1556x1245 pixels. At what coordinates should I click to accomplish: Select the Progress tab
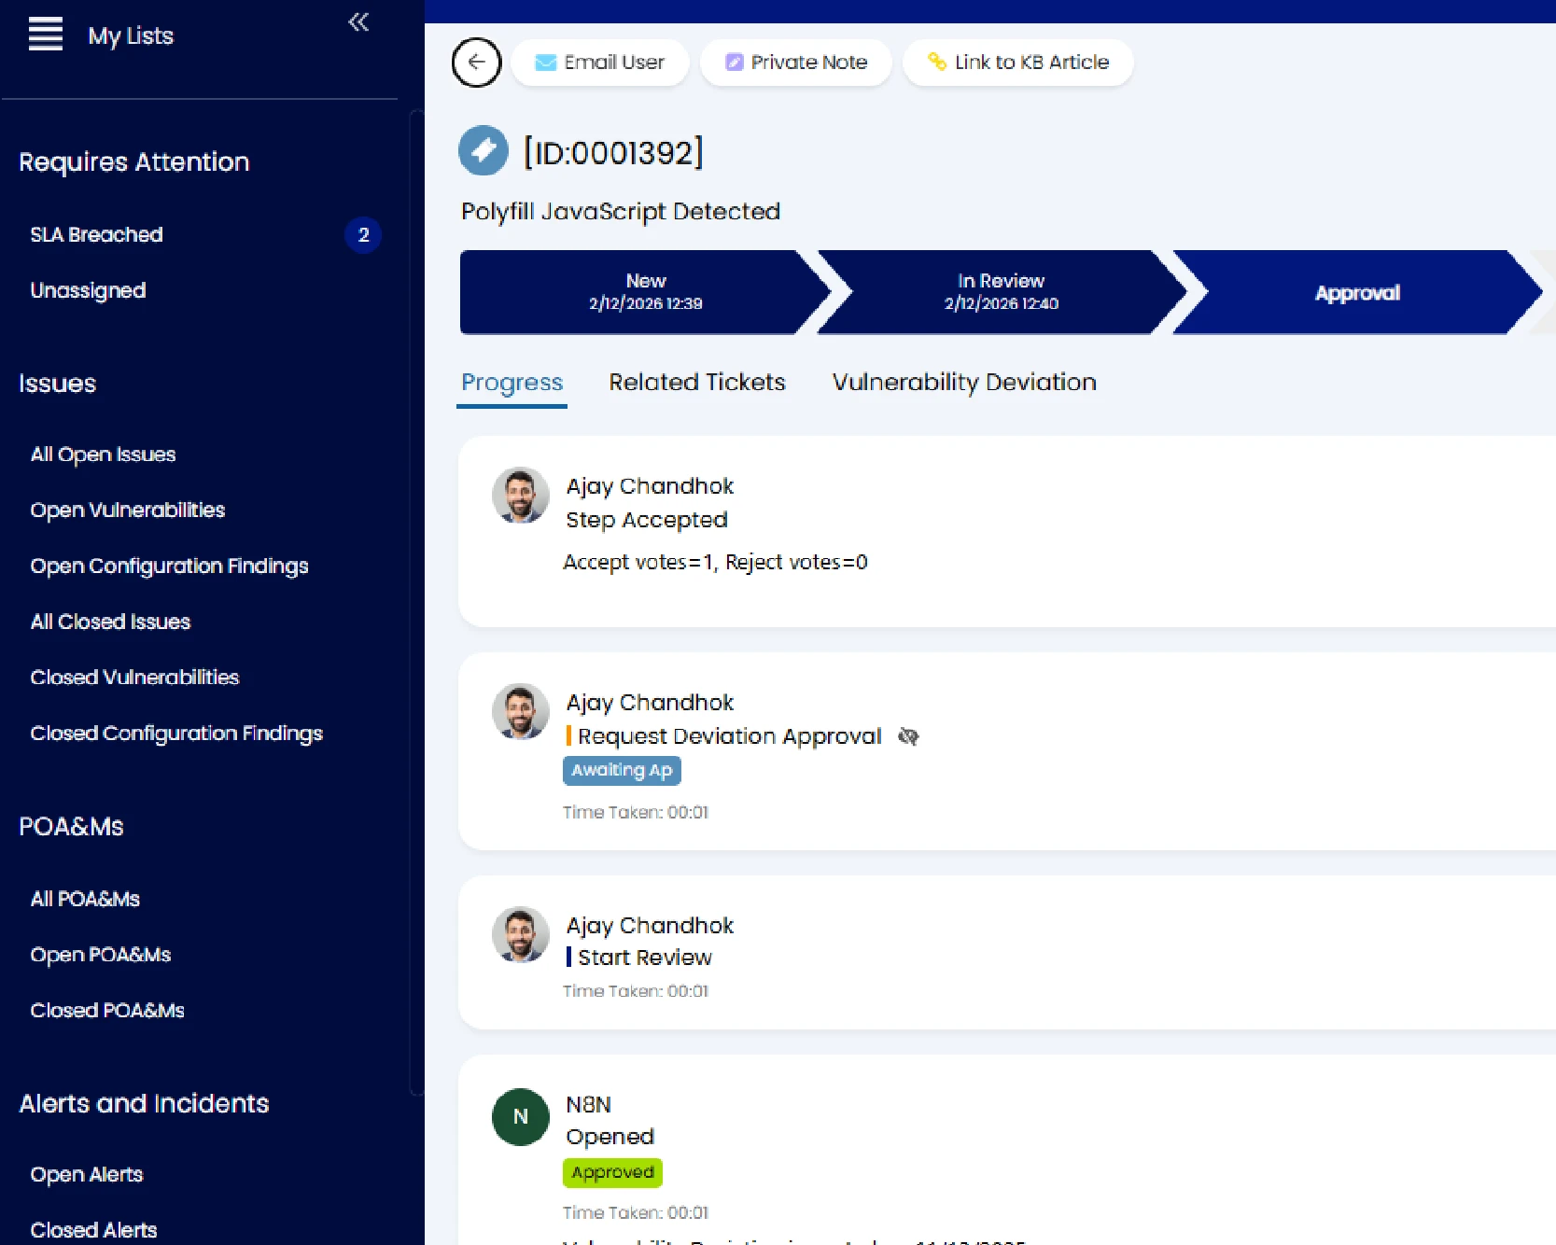pyautogui.click(x=512, y=383)
